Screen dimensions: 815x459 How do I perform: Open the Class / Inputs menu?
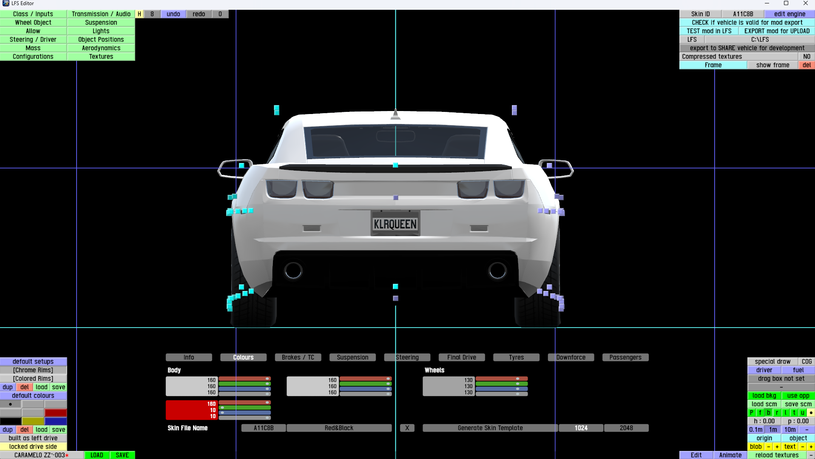pyautogui.click(x=33, y=14)
